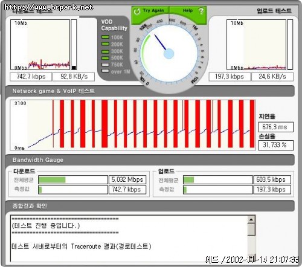
Task: Select the 500K VOD capability indicator
Action: tap(105, 58)
